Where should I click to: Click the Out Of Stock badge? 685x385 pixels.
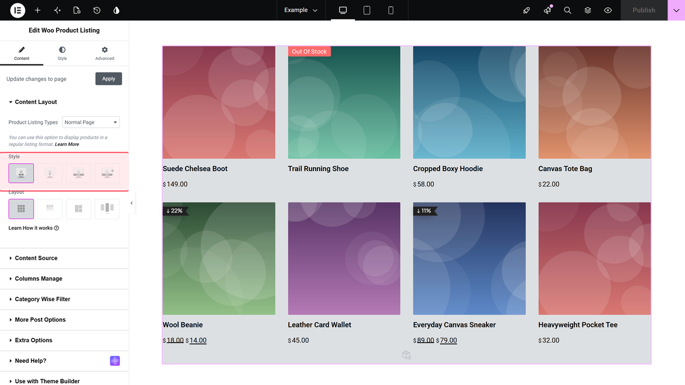point(309,51)
